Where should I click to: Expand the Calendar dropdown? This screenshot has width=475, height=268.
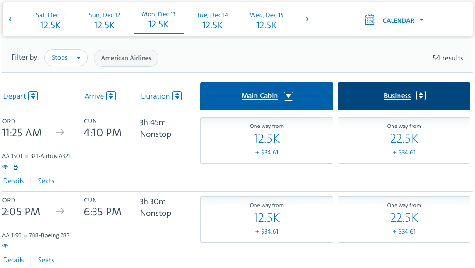pos(421,20)
